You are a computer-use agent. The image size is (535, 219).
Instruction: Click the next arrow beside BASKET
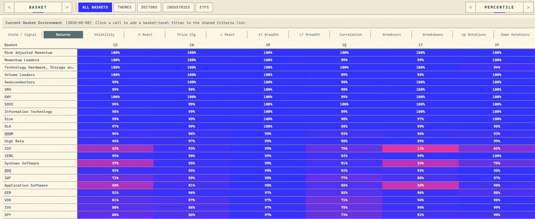(x=66, y=7)
